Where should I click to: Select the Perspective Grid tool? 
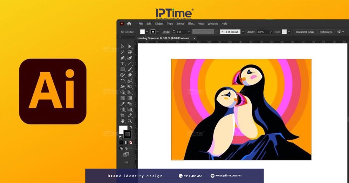130,92
